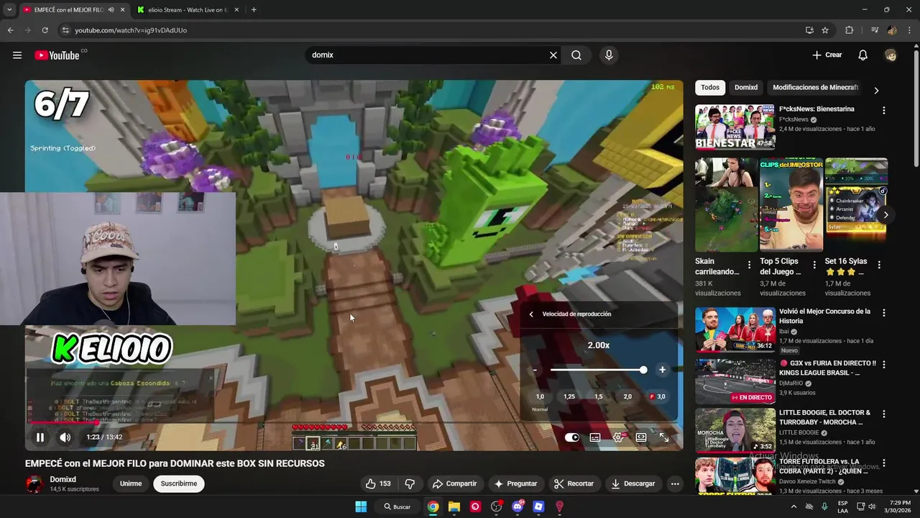Enter fullscreen mode
Screen dimensions: 920x518
point(664,437)
